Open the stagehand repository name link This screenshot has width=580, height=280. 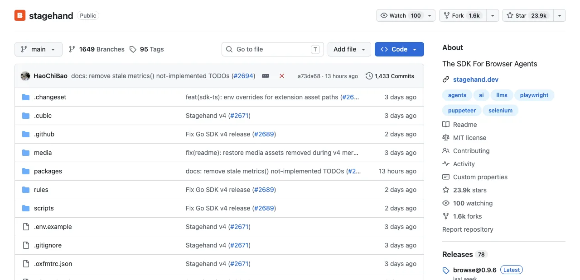point(51,16)
